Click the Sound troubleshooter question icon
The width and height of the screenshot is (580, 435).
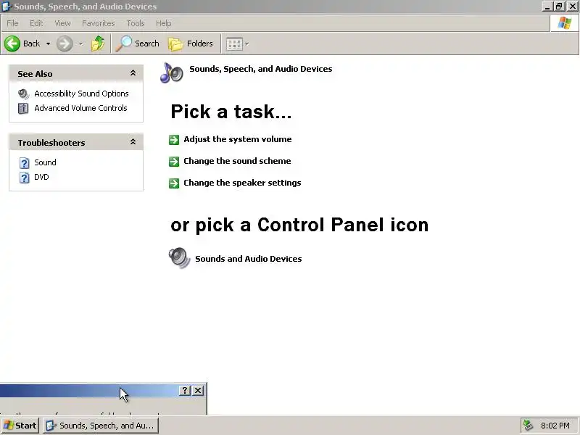(24, 162)
